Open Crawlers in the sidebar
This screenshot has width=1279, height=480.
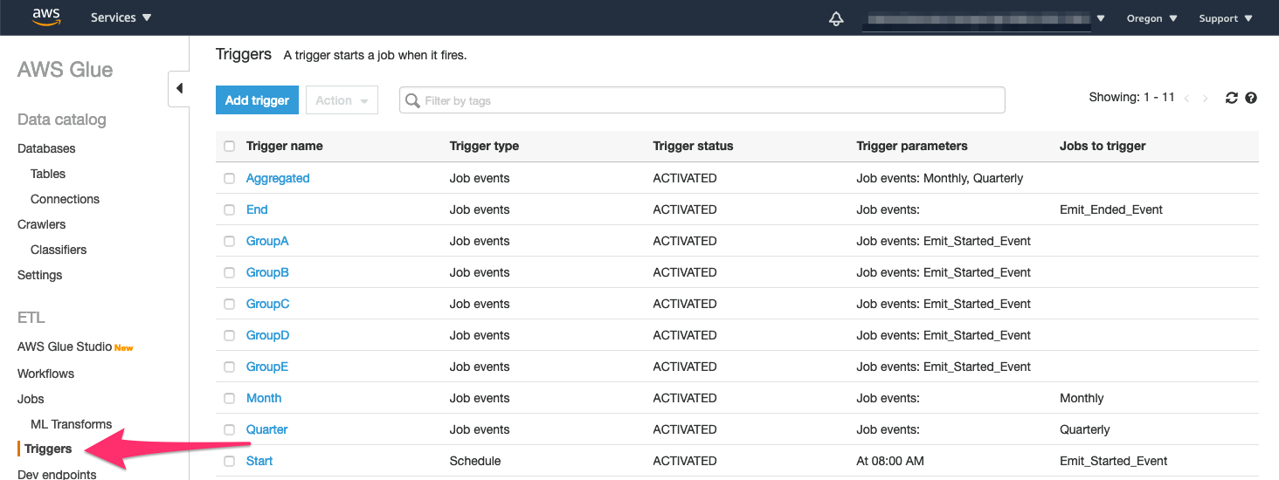click(x=41, y=224)
